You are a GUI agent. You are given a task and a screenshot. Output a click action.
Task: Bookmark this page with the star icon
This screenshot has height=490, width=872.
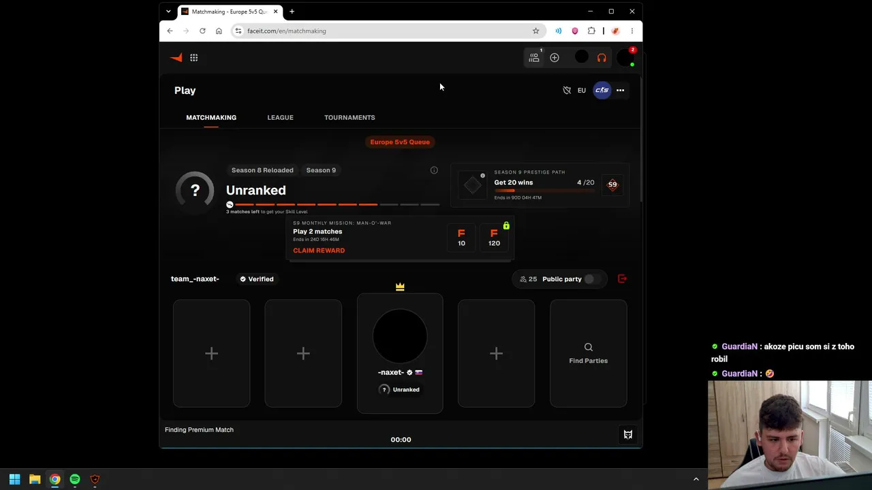pos(535,31)
